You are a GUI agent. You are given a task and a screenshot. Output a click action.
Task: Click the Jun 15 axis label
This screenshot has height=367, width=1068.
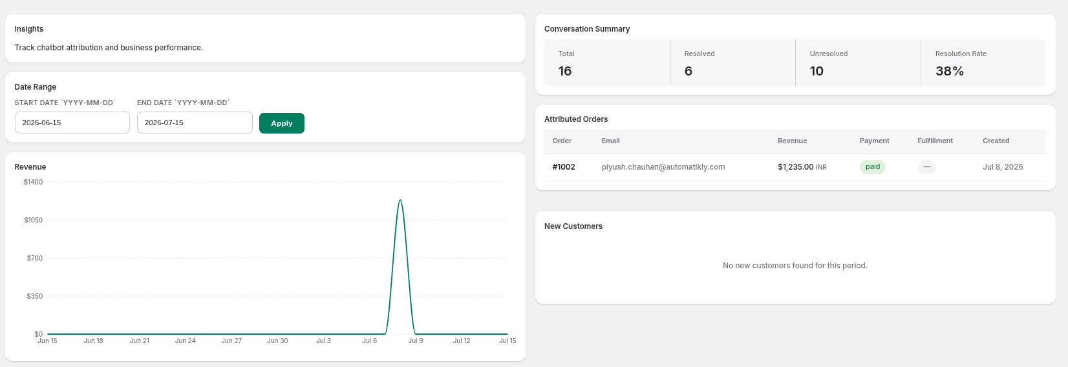(x=47, y=341)
